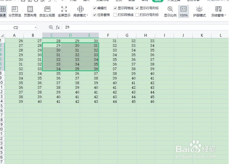Uncheck the 显示网格线 show gridlines checkbox
Screen dimensions: 229x164
point(115,8)
